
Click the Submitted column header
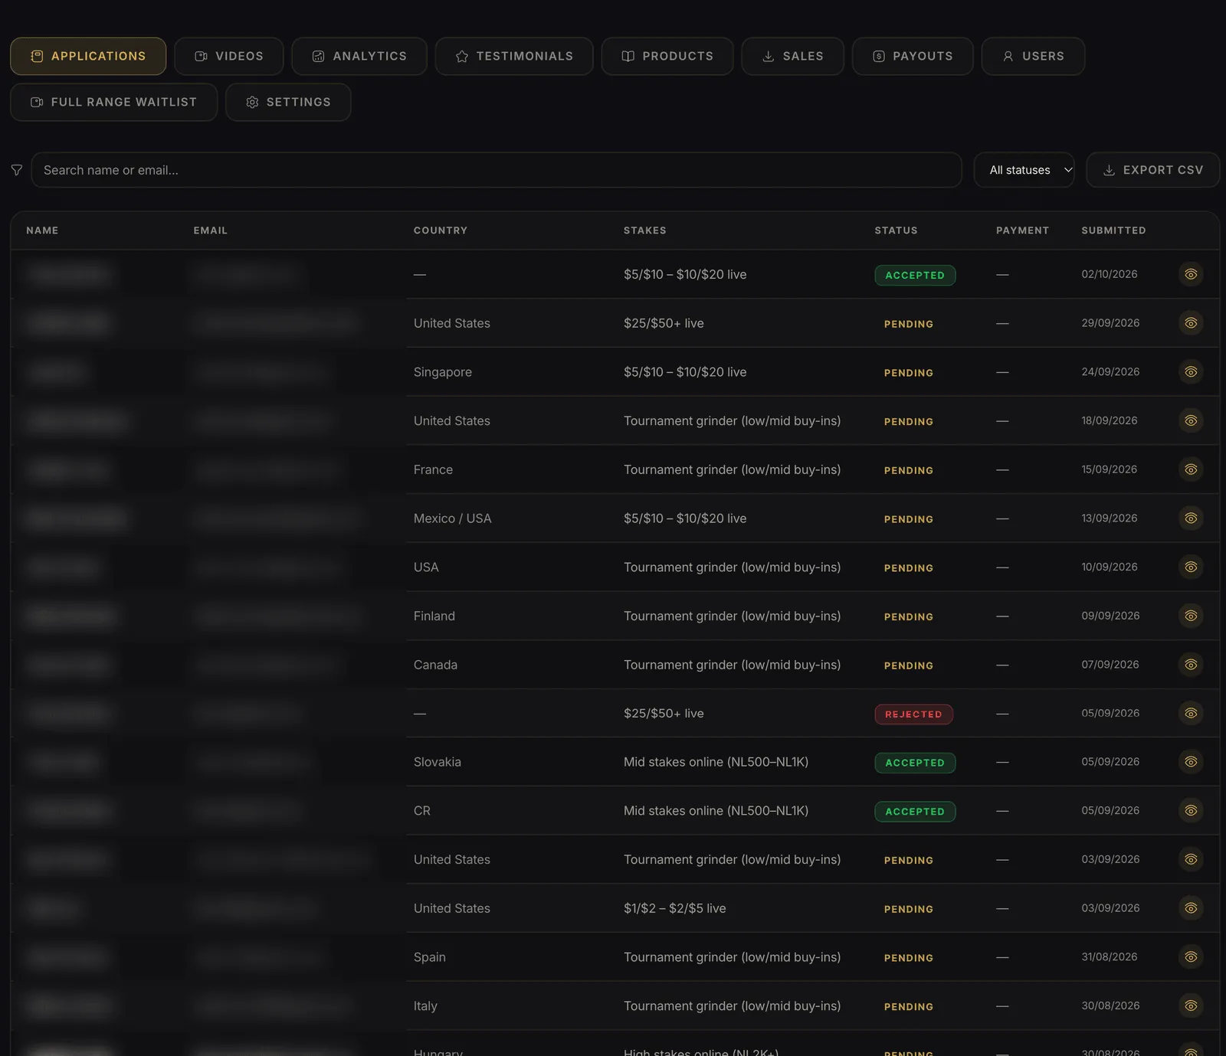coord(1114,230)
